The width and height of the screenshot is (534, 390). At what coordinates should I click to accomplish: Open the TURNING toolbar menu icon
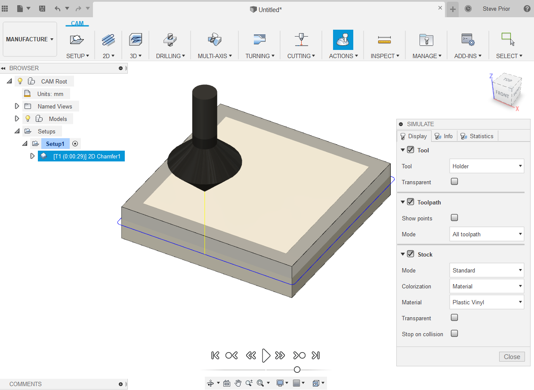(x=259, y=39)
